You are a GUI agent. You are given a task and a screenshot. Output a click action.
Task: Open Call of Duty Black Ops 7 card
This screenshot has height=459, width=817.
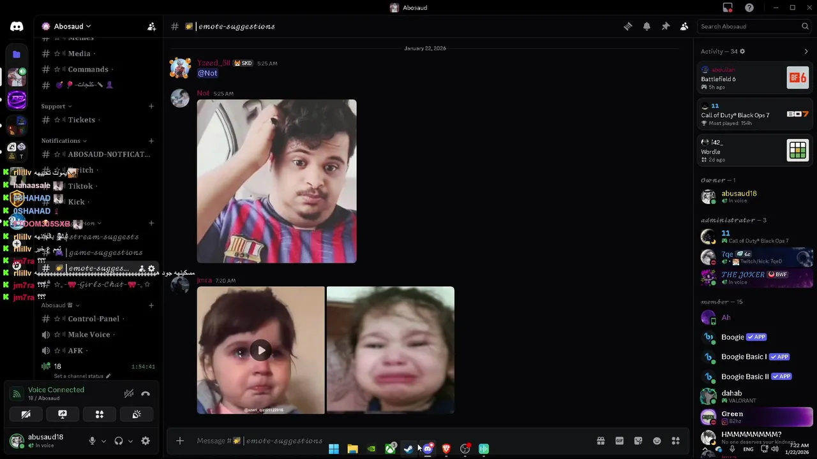(x=754, y=115)
